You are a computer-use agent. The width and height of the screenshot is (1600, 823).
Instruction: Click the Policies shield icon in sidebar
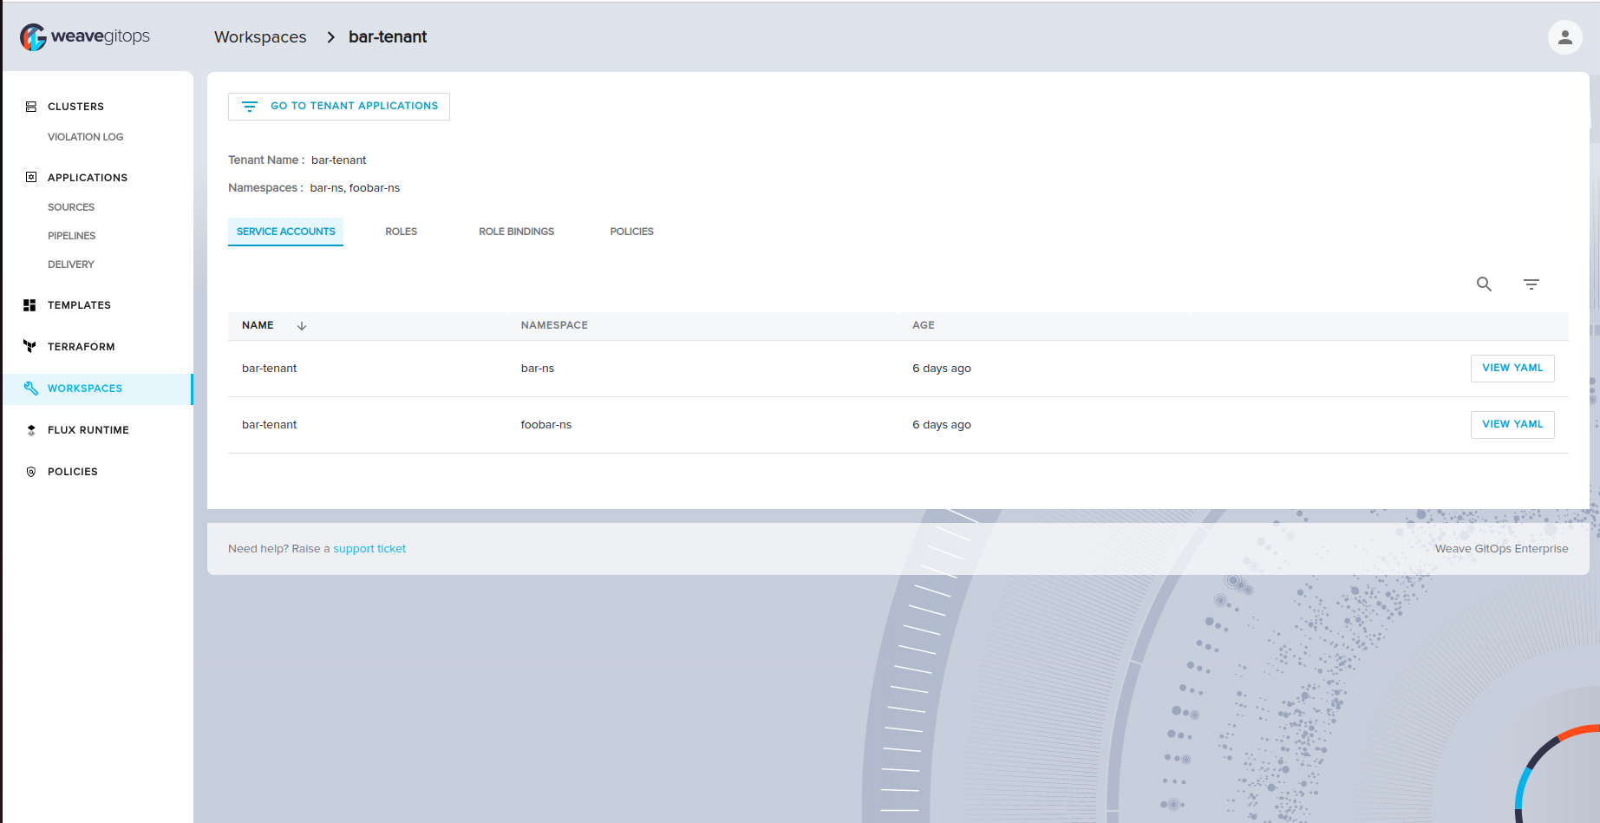pyautogui.click(x=31, y=472)
